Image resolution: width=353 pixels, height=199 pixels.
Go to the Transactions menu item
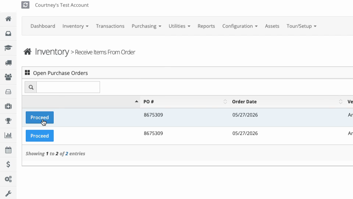pyautogui.click(x=110, y=26)
